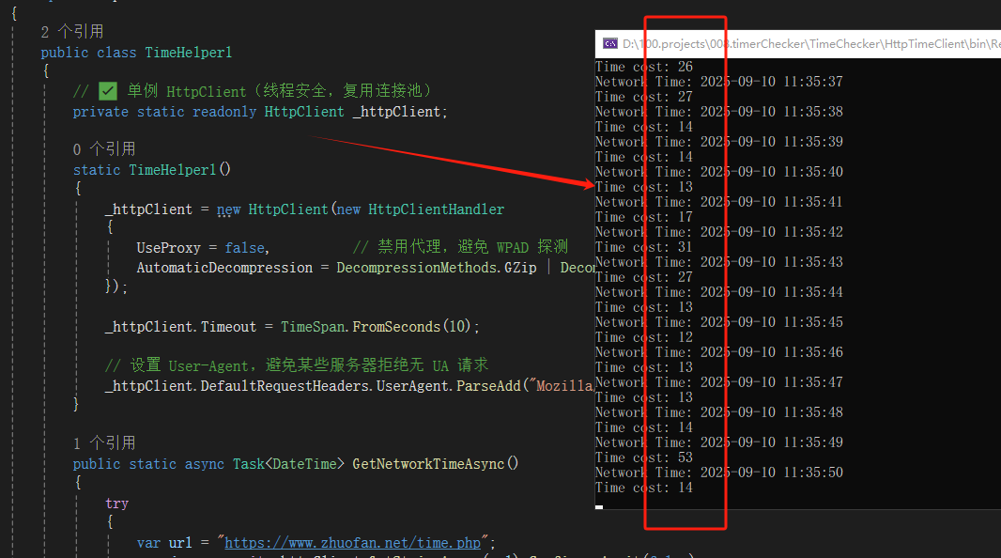1001x558 pixels.
Task: Click console line Network Time 11:35:46
Action: click(719, 351)
